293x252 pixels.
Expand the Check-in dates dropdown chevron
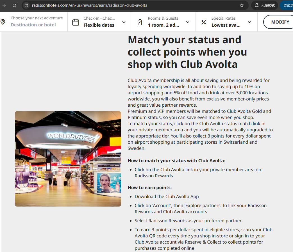click(x=124, y=22)
